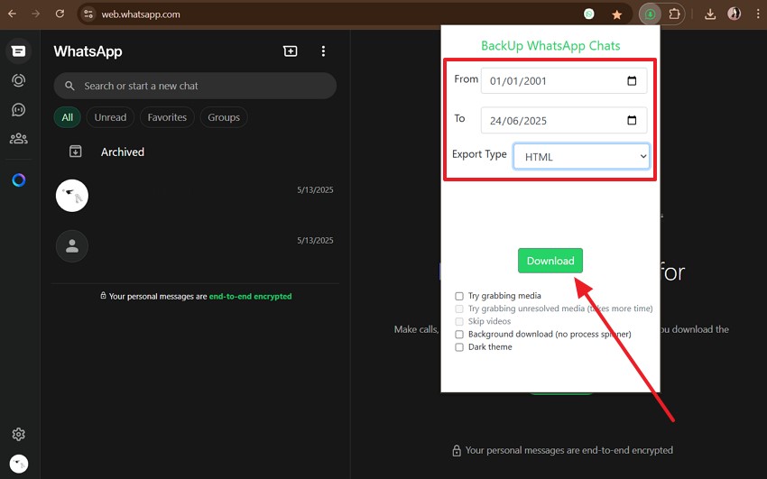The height and width of the screenshot is (479, 767).
Task: Select the Groups filter tab
Action: click(224, 117)
